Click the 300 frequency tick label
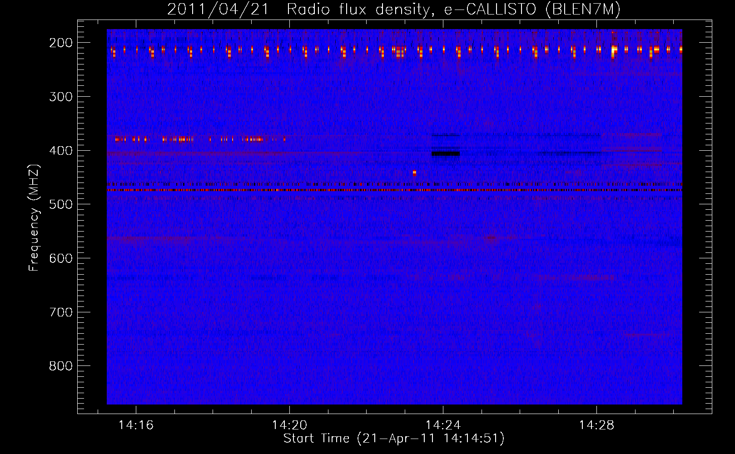Image resolution: width=735 pixels, height=454 pixels. coord(60,97)
